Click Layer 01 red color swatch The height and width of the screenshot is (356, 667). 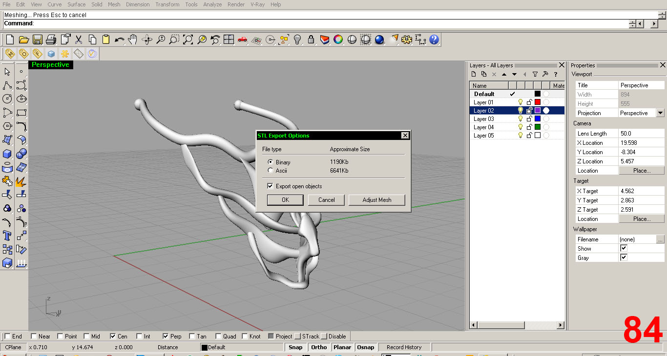click(538, 102)
